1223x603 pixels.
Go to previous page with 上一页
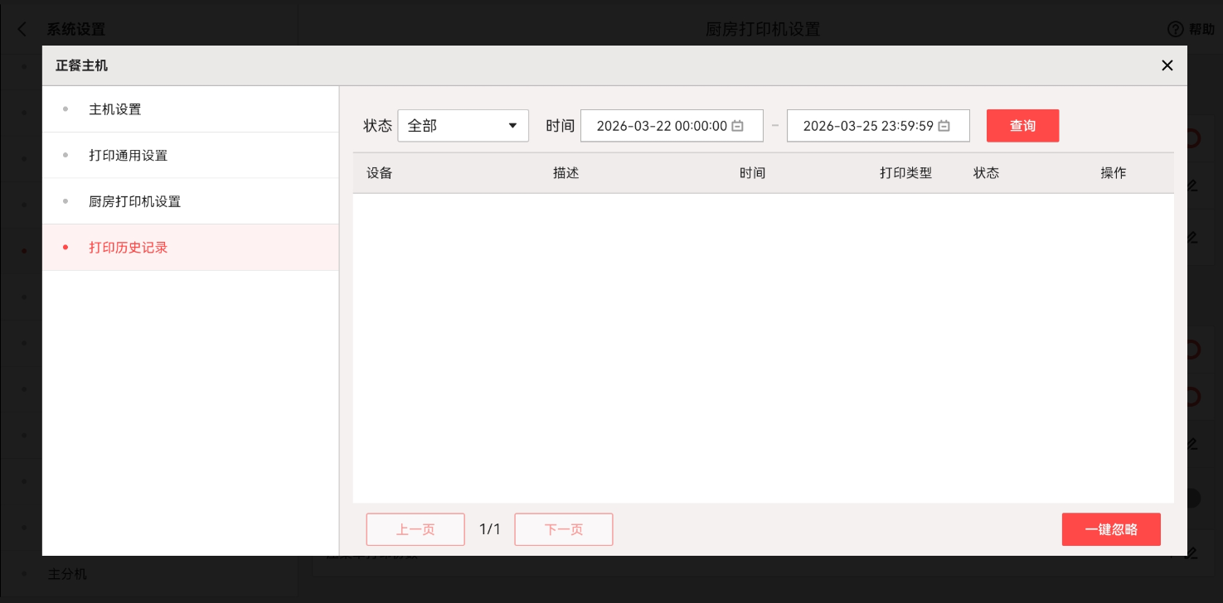coord(415,529)
